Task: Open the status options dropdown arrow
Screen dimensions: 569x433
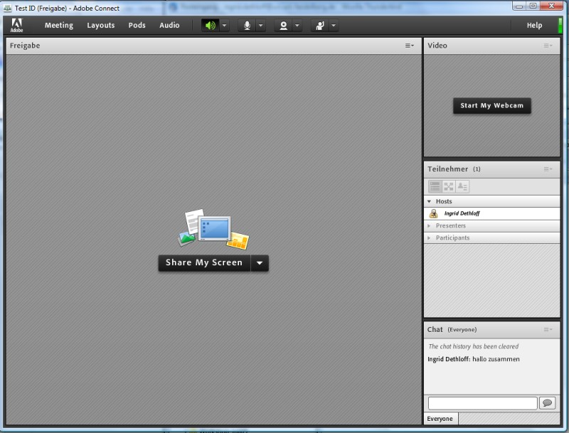Action: (334, 26)
